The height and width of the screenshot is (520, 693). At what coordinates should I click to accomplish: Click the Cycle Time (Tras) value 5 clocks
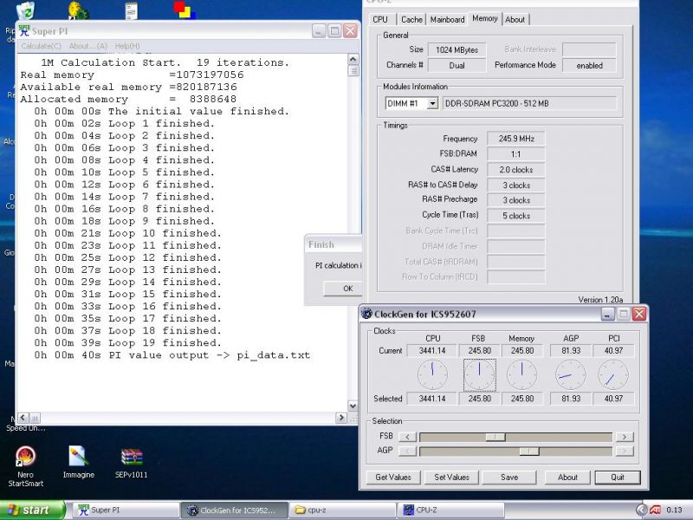click(x=515, y=216)
